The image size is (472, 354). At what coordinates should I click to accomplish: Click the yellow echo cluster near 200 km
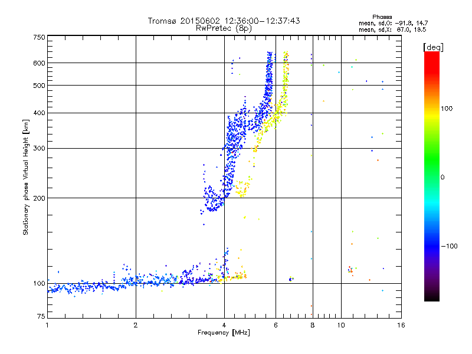[x=242, y=189]
